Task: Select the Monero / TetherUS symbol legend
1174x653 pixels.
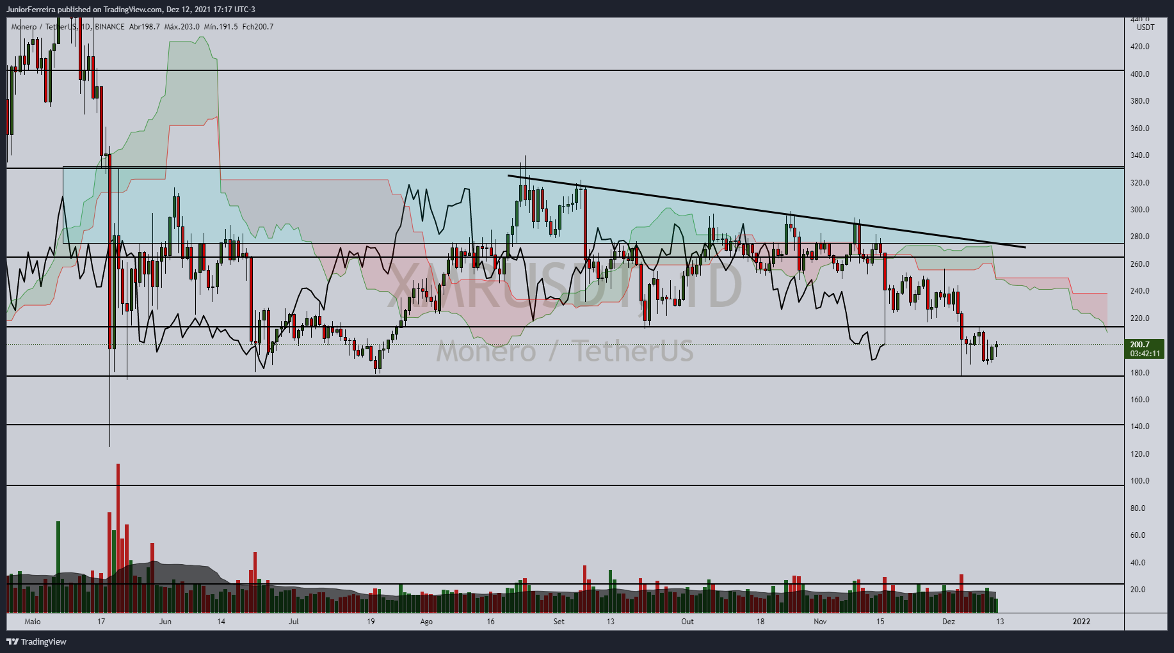Action: [x=44, y=27]
